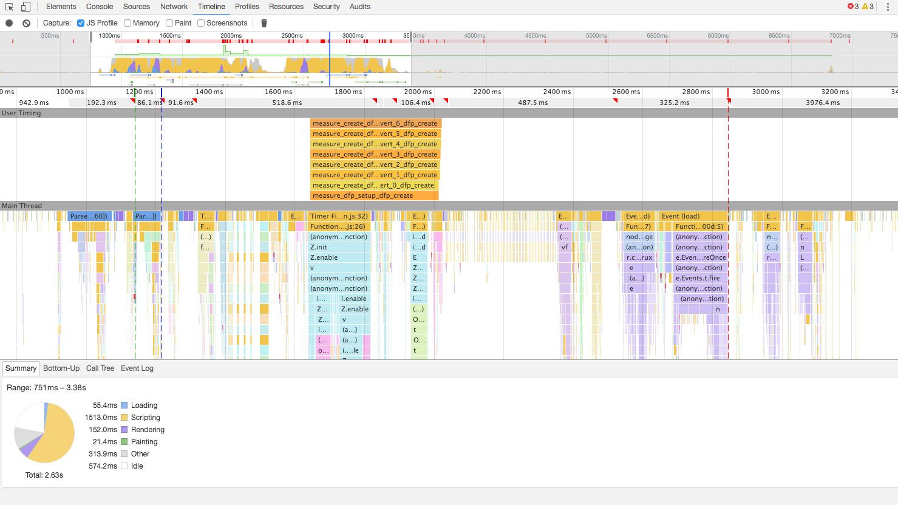
Task: Switch to the Event Log tab
Action: click(x=137, y=368)
